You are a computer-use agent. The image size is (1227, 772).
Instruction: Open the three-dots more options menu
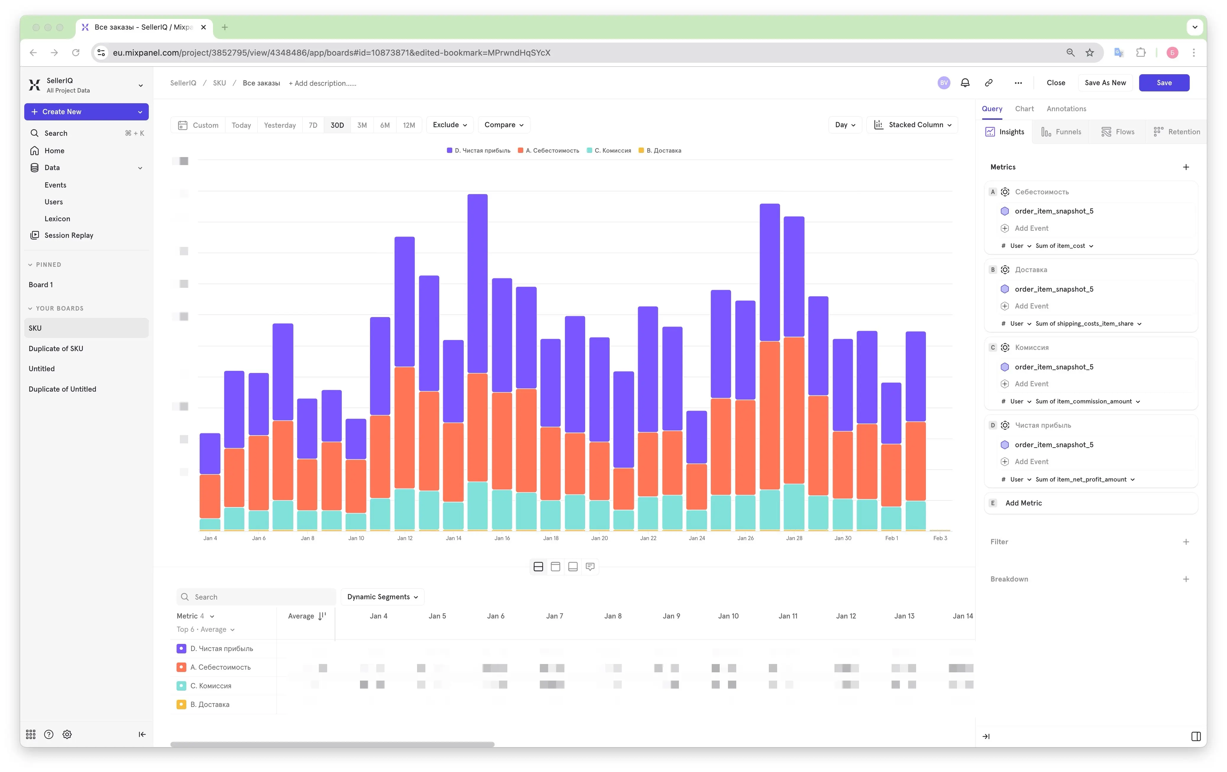(1018, 83)
